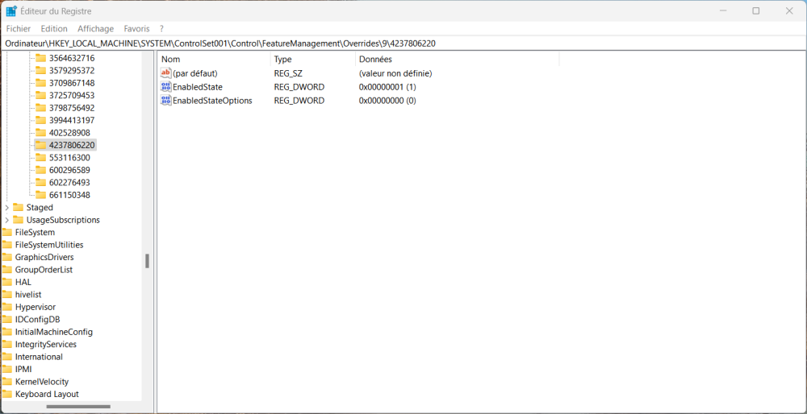Select the folder icon of key 3798756492
Image resolution: width=807 pixels, height=414 pixels.
[x=40, y=108]
